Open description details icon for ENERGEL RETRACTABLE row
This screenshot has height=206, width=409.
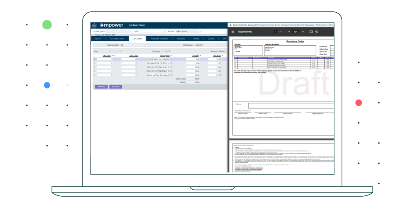pos(171,71)
